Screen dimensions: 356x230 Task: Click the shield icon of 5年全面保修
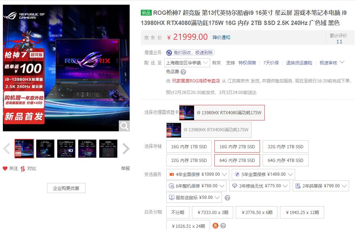237,174
